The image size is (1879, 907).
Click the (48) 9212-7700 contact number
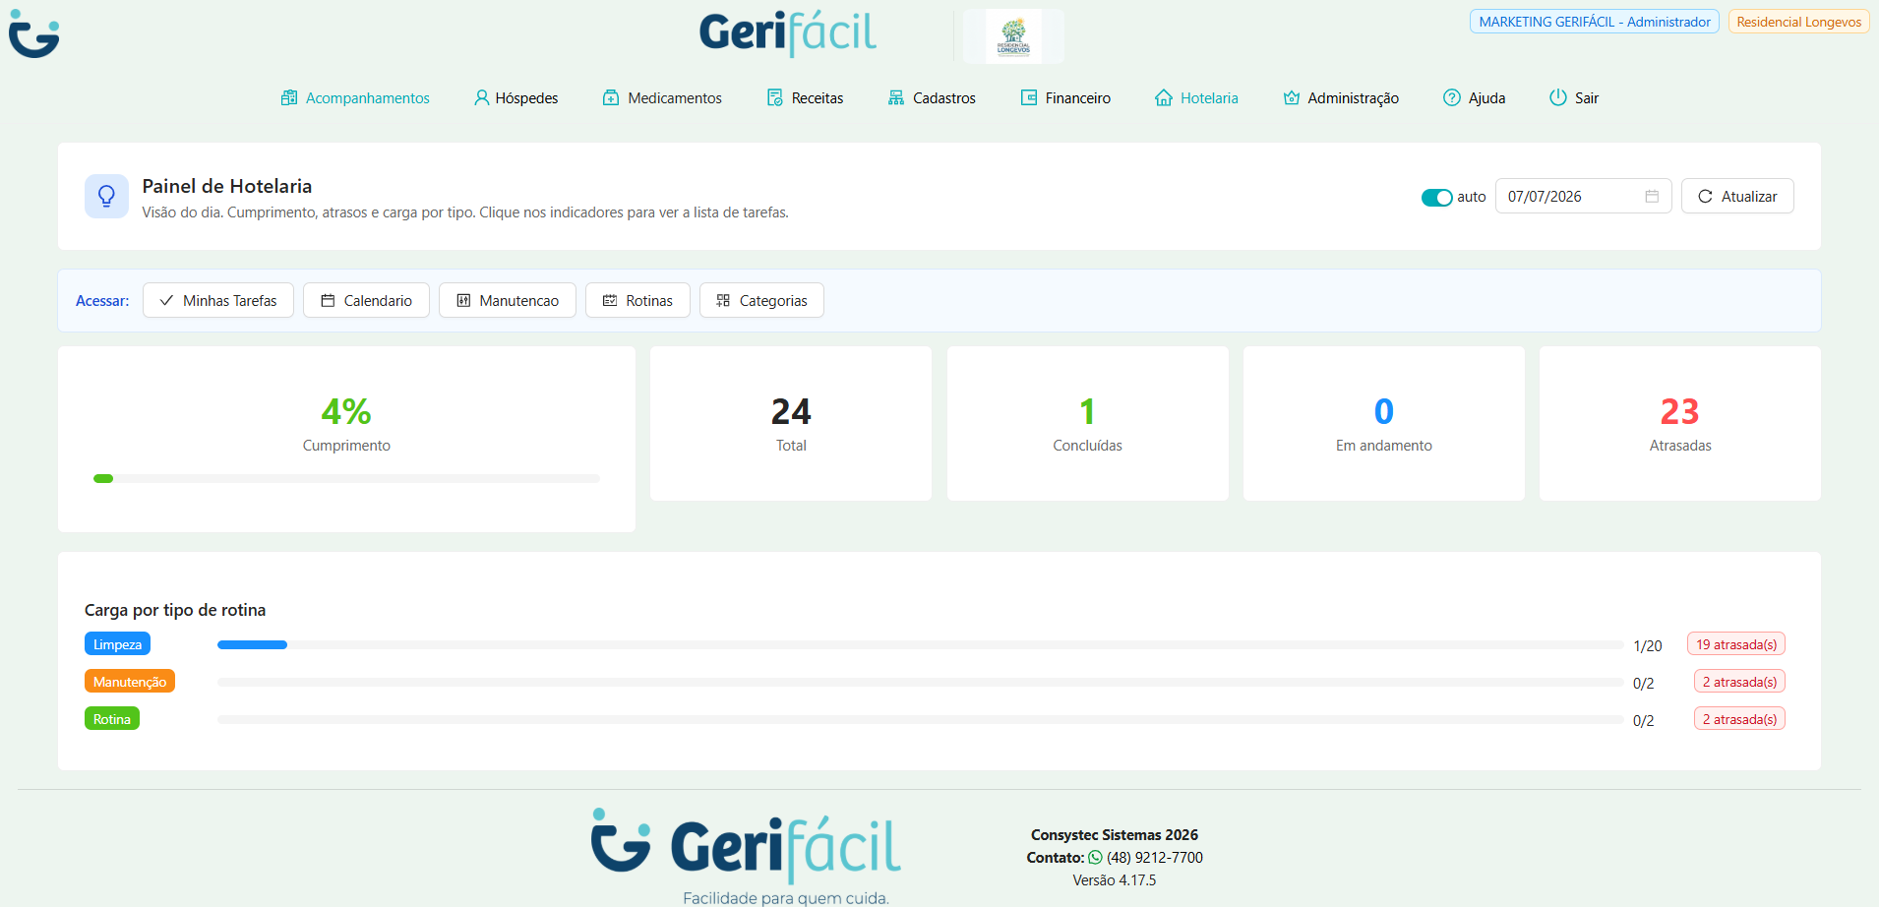point(1155,858)
